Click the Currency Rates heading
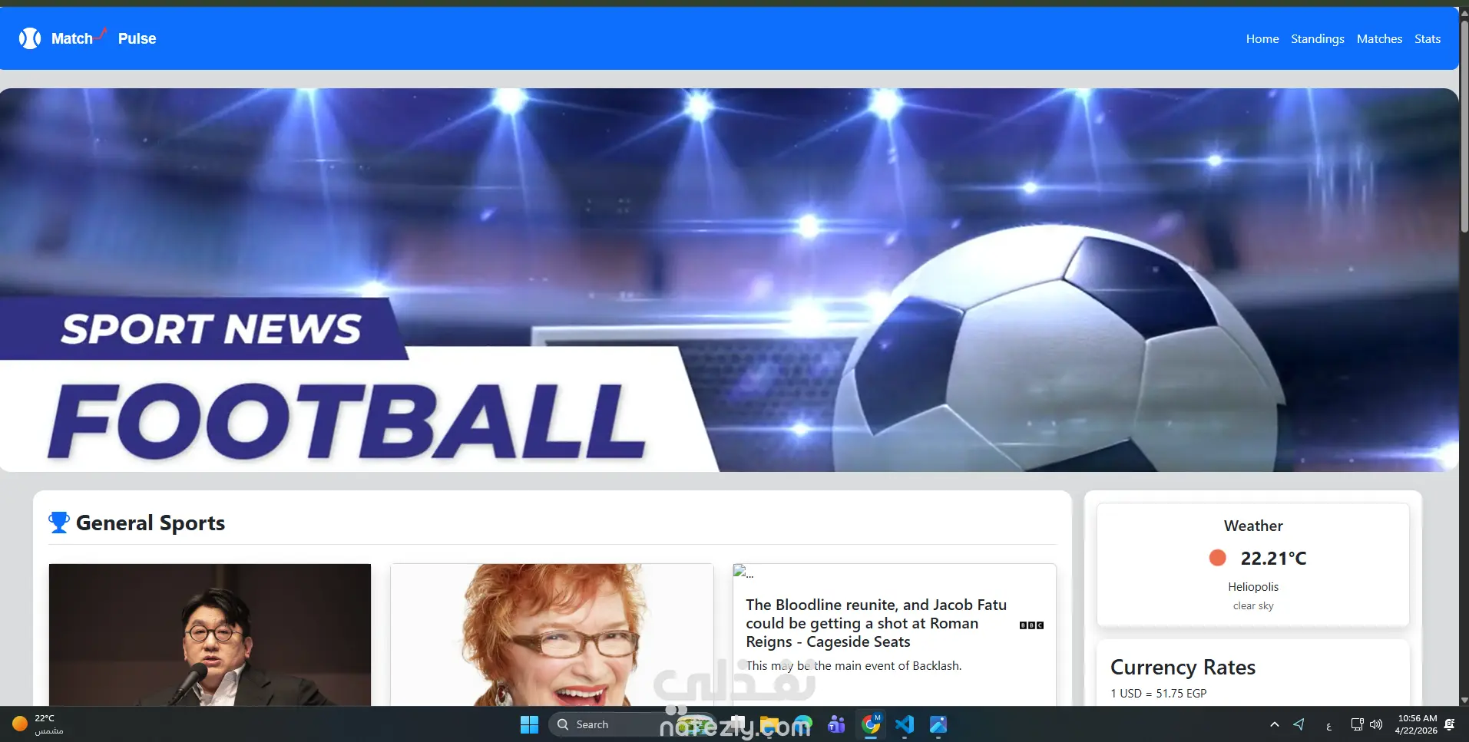The height and width of the screenshot is (742, 1469). pos(1183,668)
